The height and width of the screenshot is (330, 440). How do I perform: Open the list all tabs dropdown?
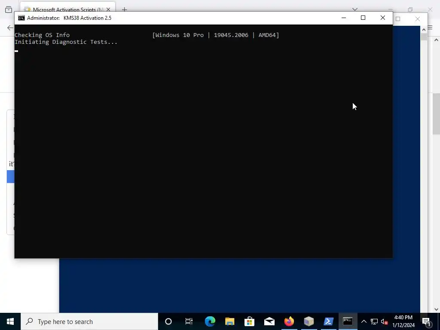354,9
